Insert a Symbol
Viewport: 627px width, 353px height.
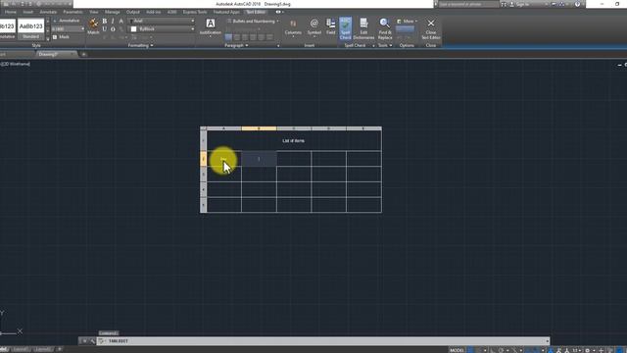coord(313,28)
